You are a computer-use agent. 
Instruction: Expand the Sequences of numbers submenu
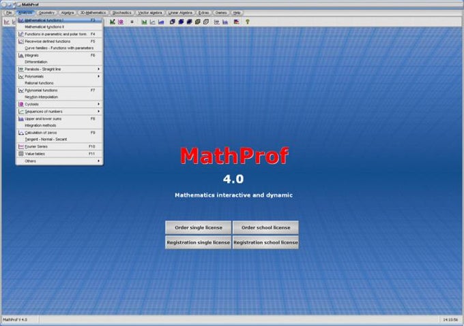(59, 112)
